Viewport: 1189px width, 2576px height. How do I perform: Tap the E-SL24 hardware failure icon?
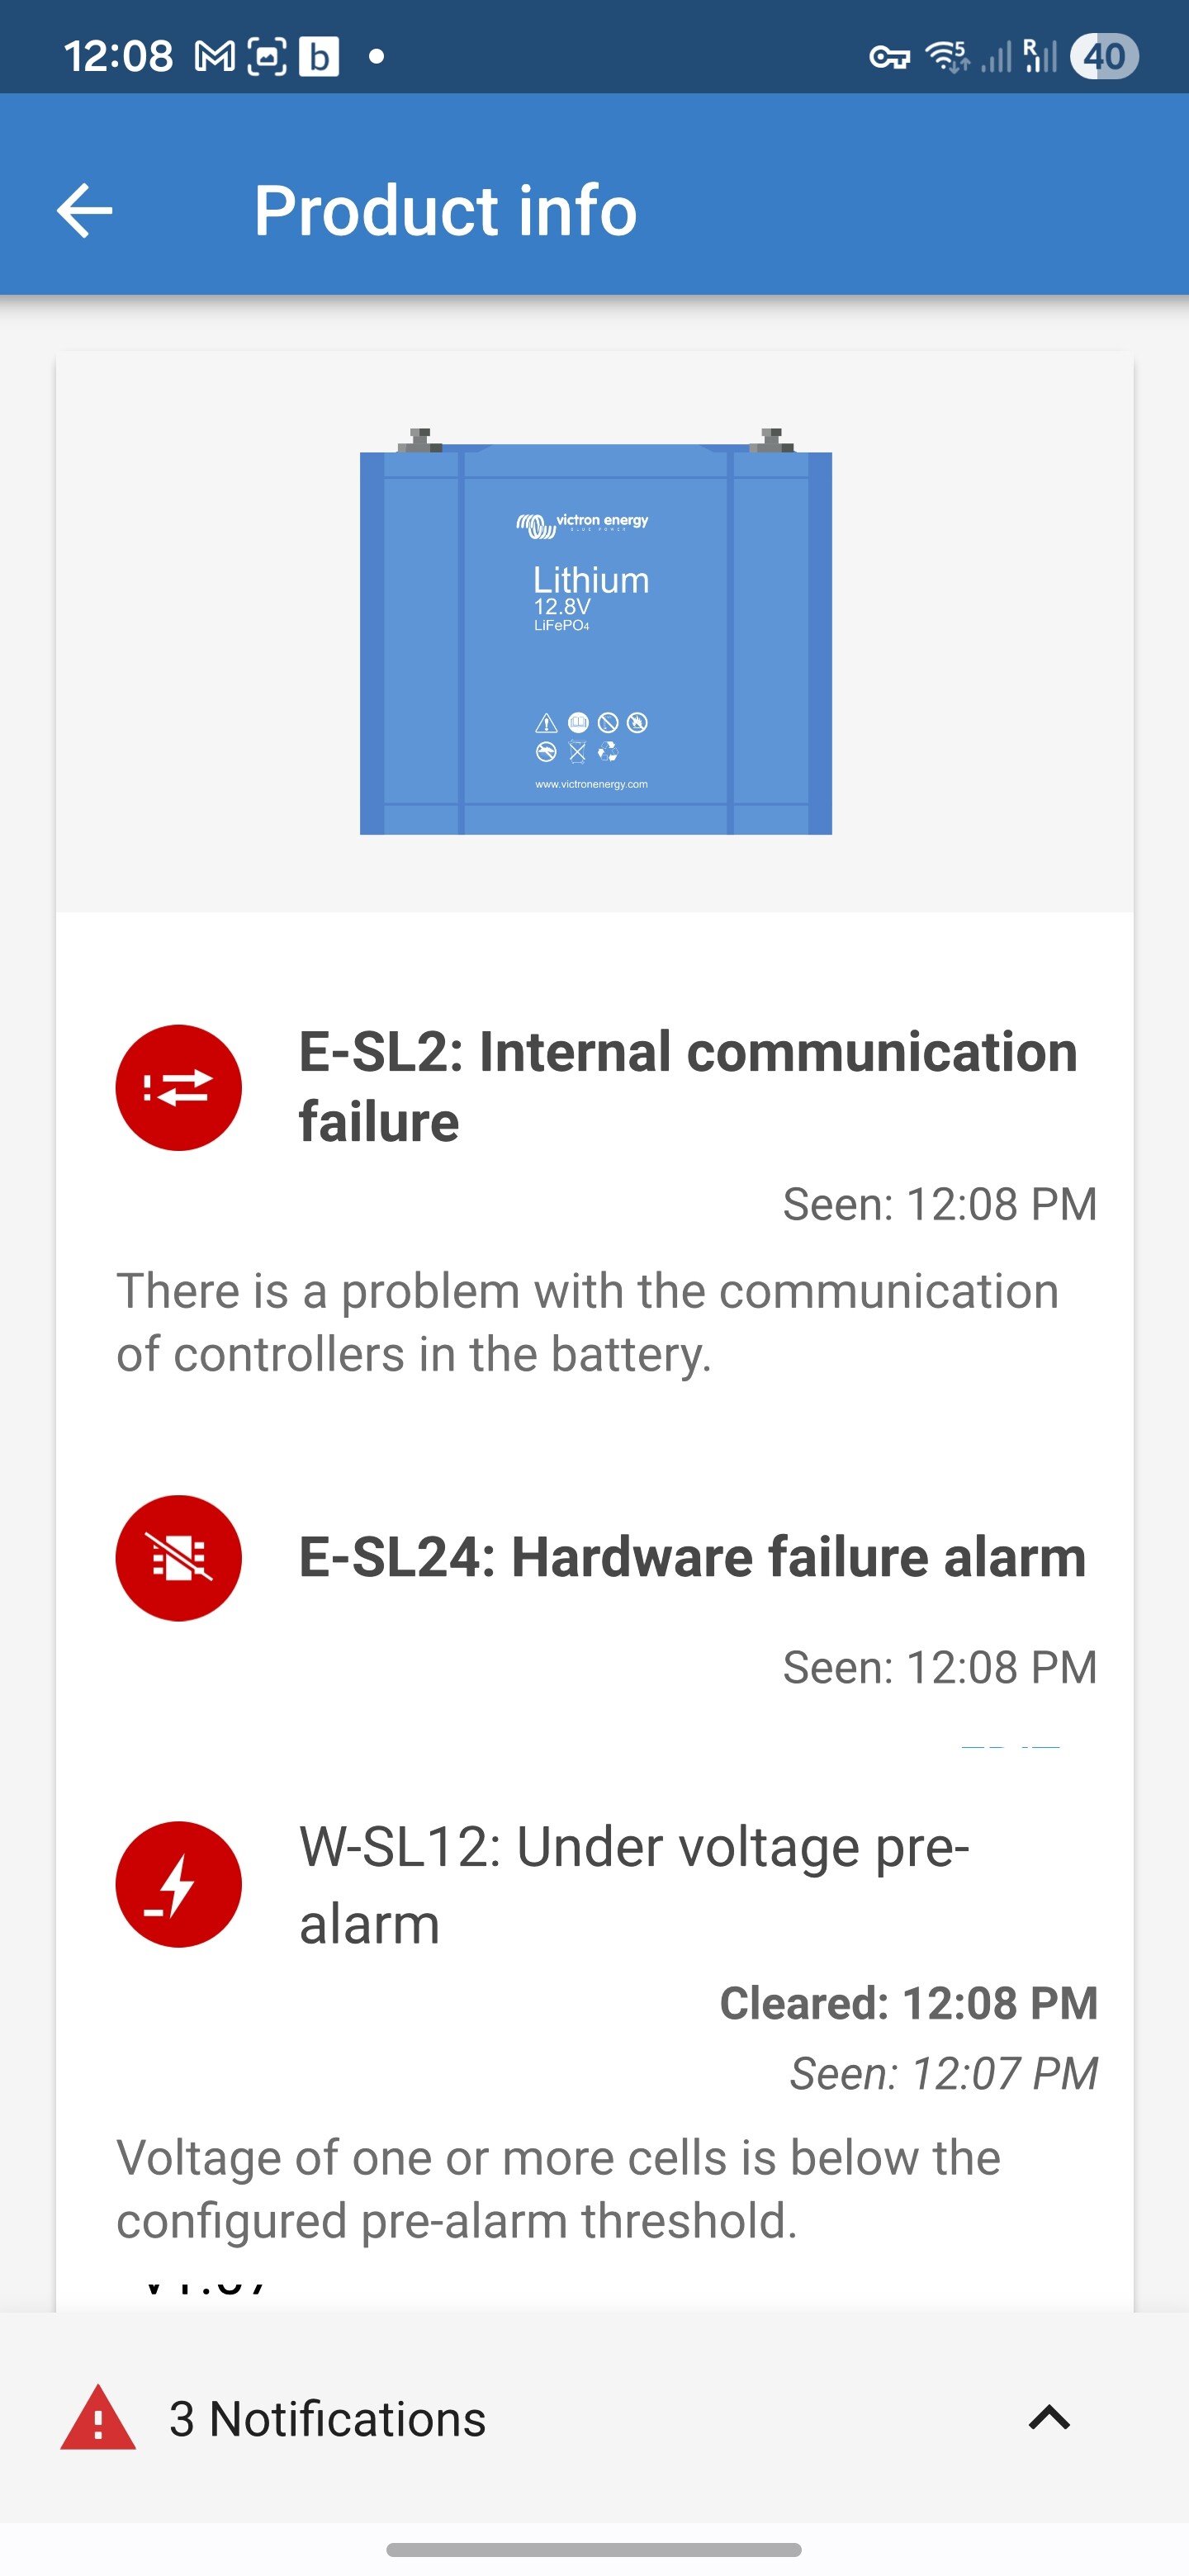[178, 1557]
